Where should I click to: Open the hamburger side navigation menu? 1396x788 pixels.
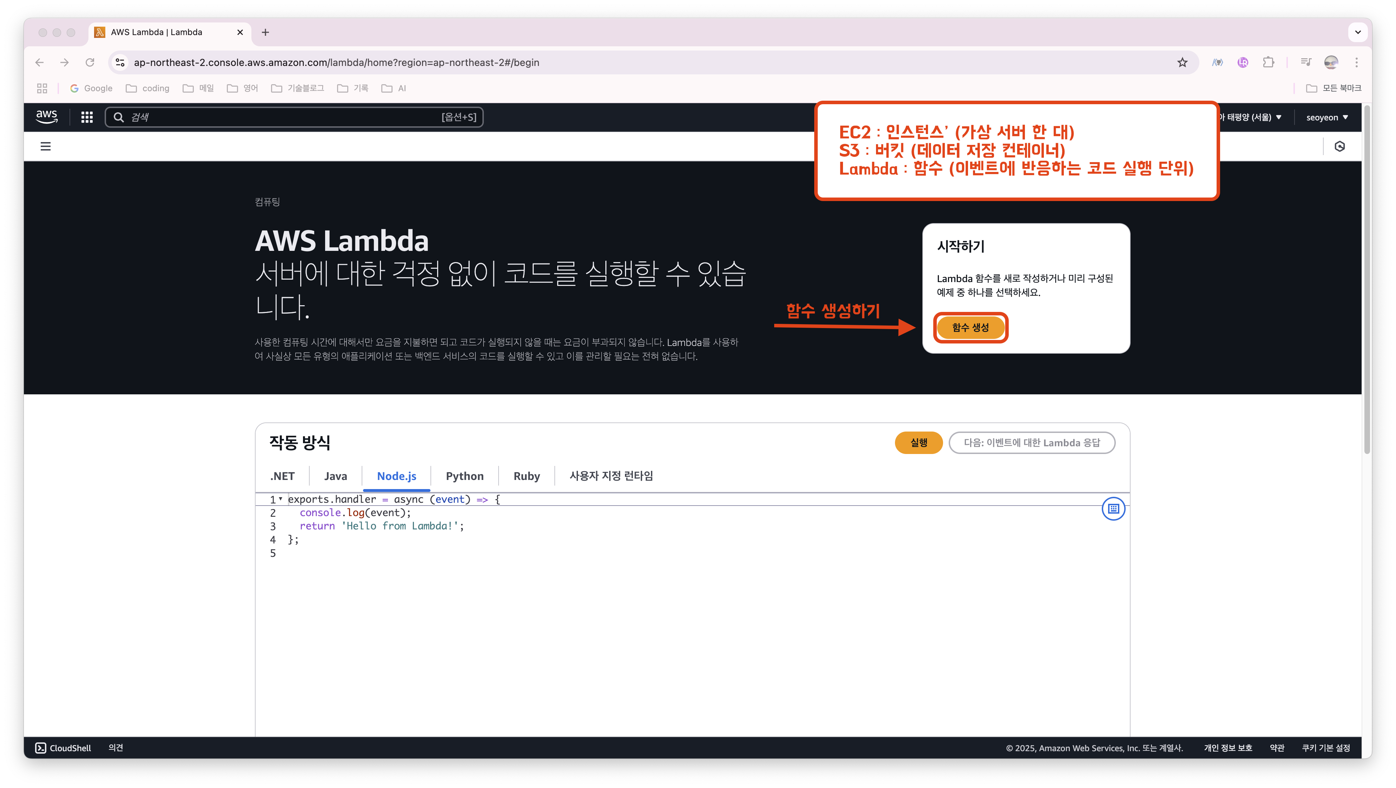coord(46,146)
